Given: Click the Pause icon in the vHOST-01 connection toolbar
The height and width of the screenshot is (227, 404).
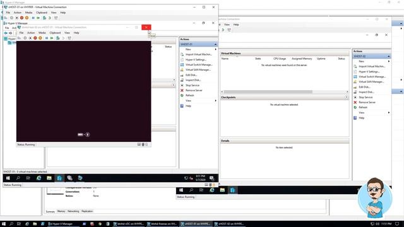Looking at the screenshot, I should pos(33,18).
